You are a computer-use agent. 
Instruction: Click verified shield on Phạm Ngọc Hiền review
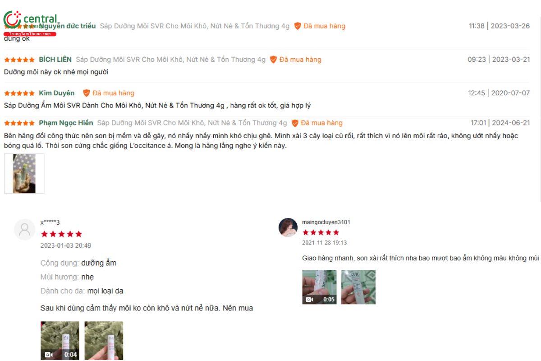pos(295,123)
